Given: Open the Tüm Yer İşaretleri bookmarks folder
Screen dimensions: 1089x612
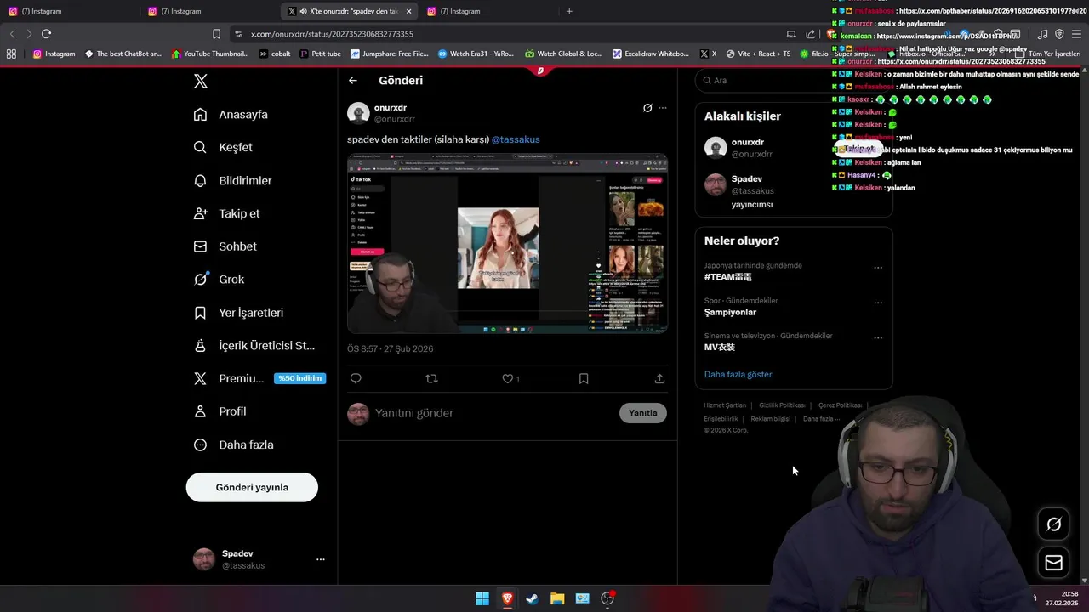Looking at the screenshot, I should pyautogui.click(x=1048, y=54).
